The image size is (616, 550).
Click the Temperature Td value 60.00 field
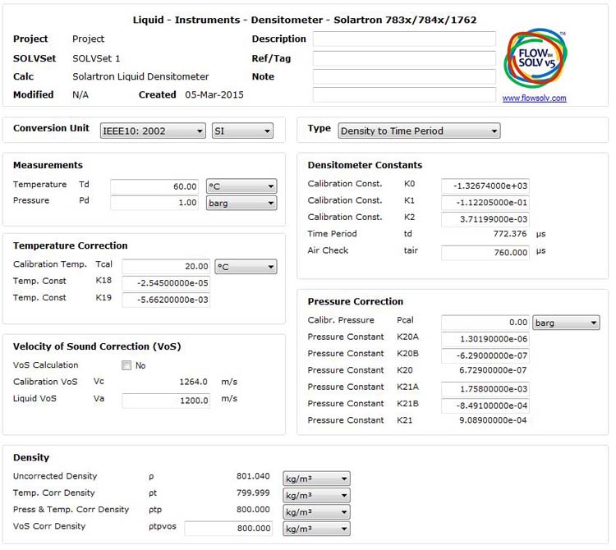(x=154, y=186)
